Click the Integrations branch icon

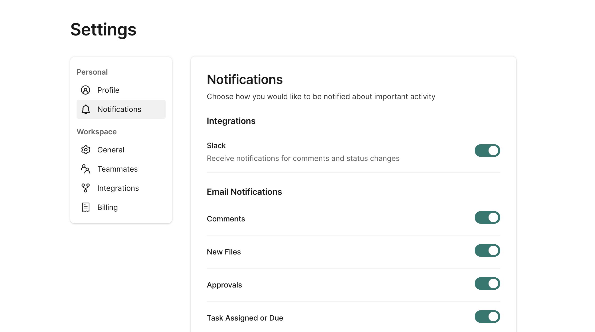pos(85,188)
